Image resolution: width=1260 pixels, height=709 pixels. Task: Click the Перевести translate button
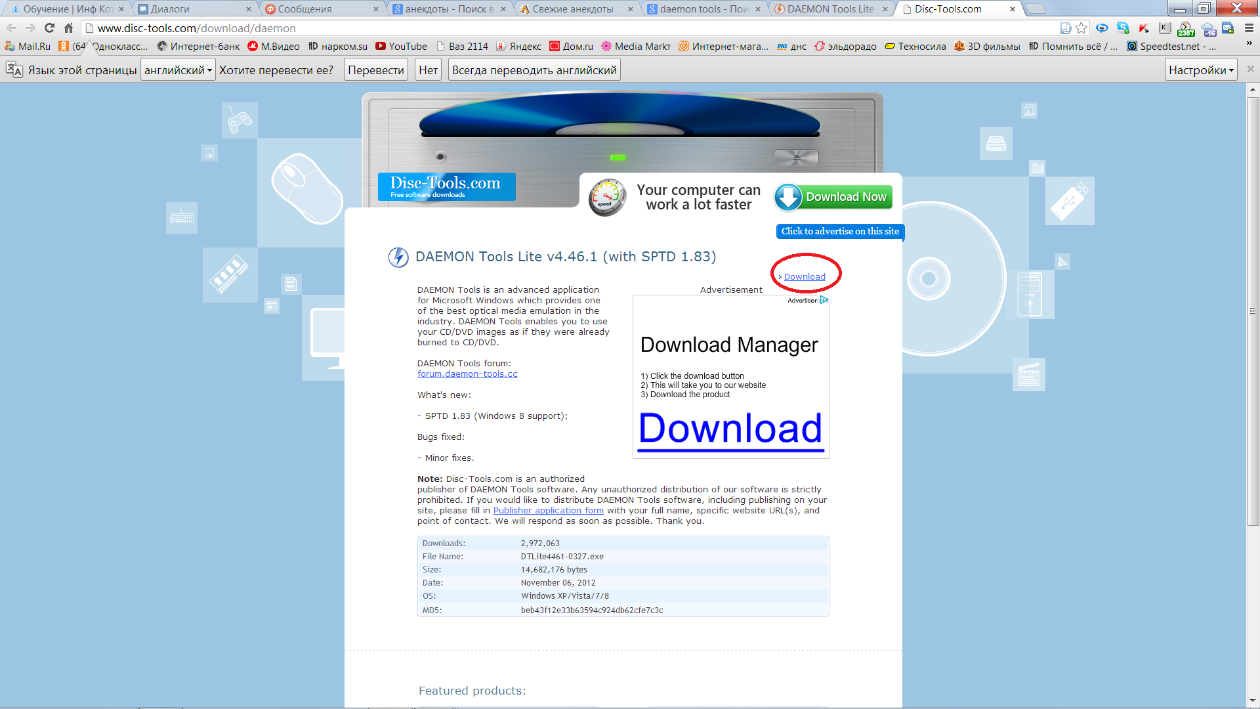[x=375, y=70]
